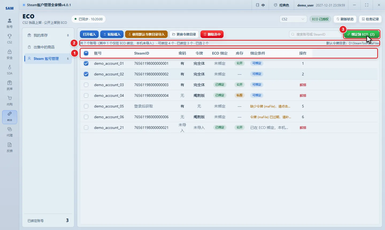Image resolution: width=385 pixels, height=230 pixels.
Task: Open the 内购 cart section
Action: click(x=10, y=101)
